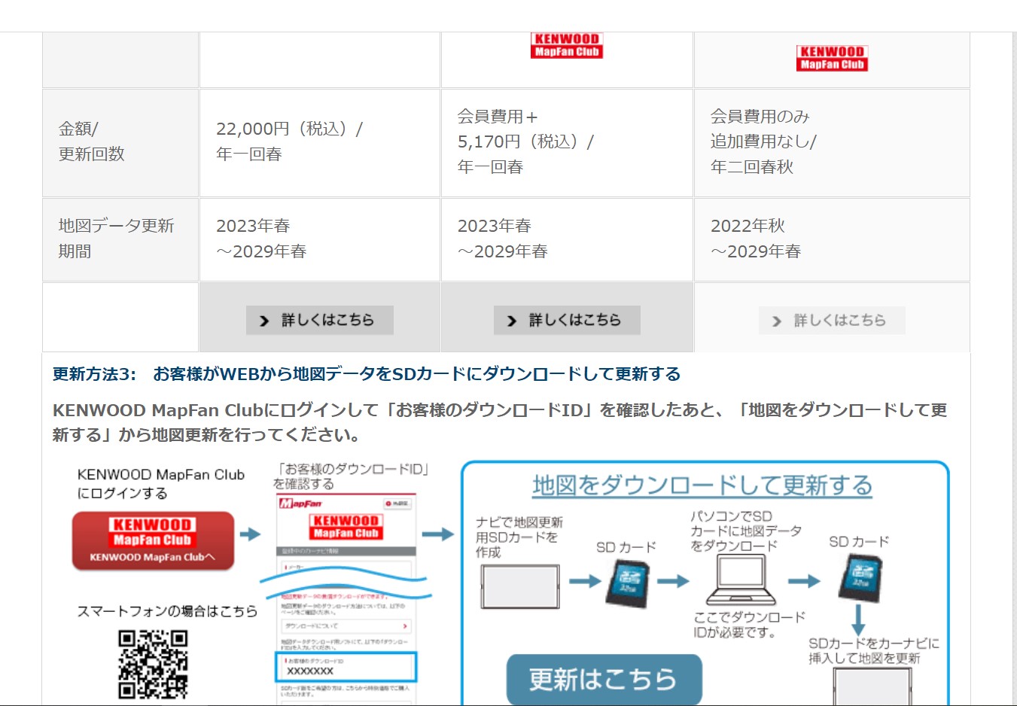Click second SD card icon near arrow down
The image size is (1017, 706).
860,578
